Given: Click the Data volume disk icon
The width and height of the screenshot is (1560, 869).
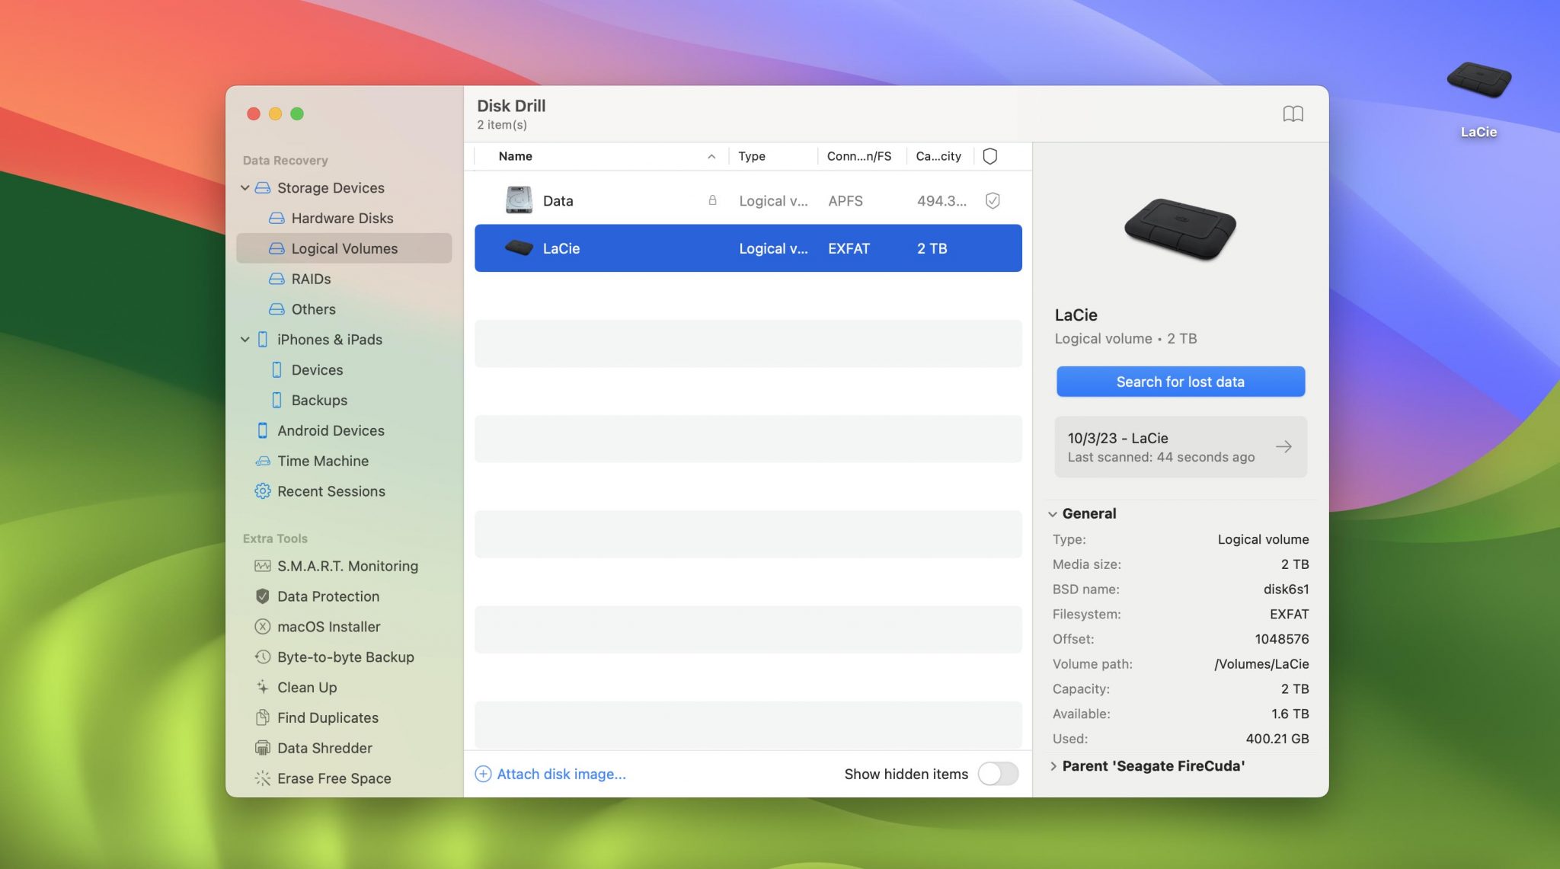Looking at the screenshot, I should [x=519, y=200].
